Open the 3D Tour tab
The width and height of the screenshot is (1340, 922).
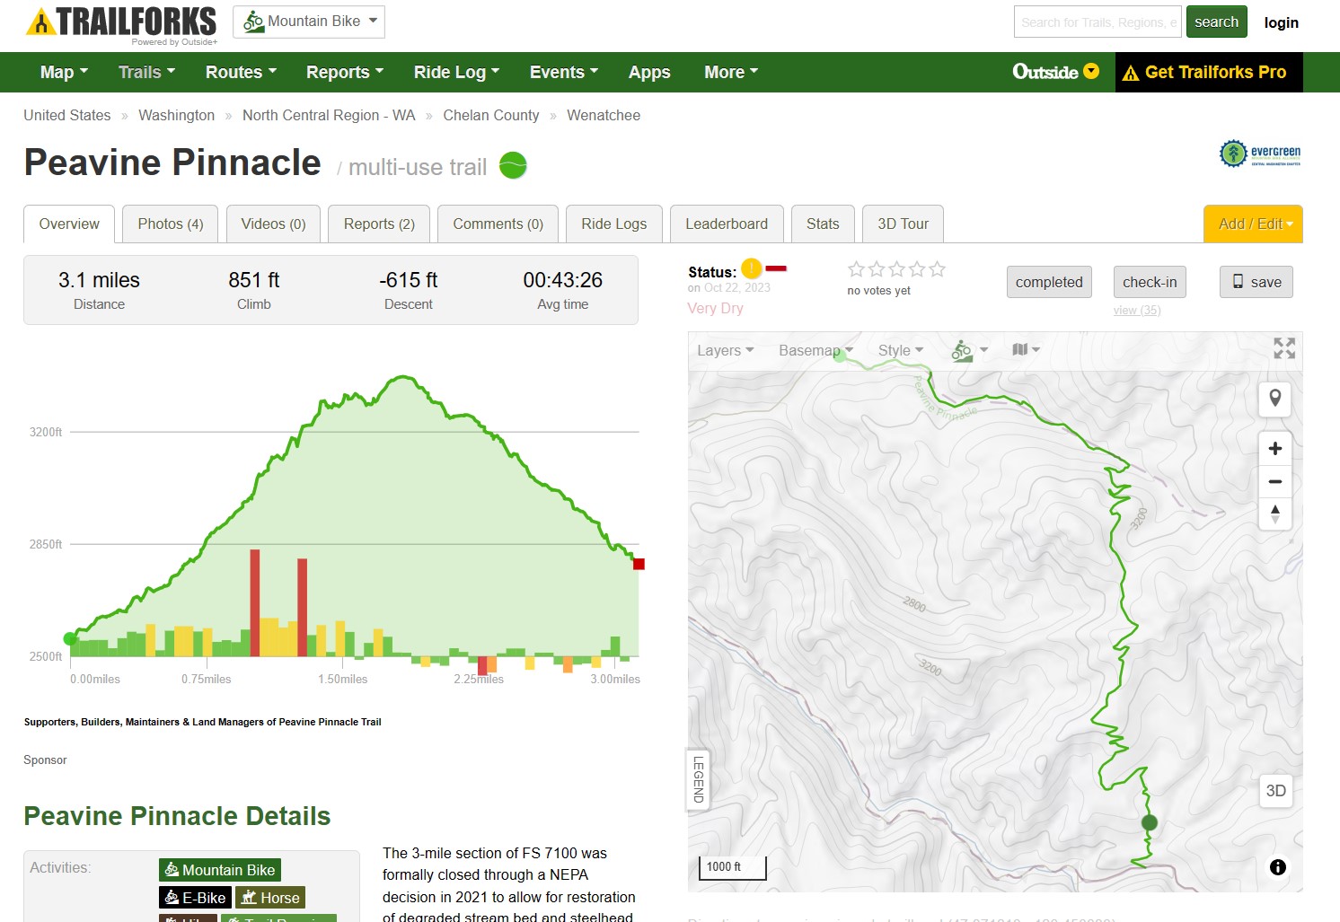tap(904, 224)
